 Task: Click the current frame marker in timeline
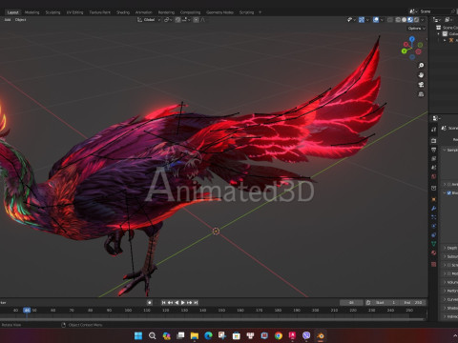27,310
